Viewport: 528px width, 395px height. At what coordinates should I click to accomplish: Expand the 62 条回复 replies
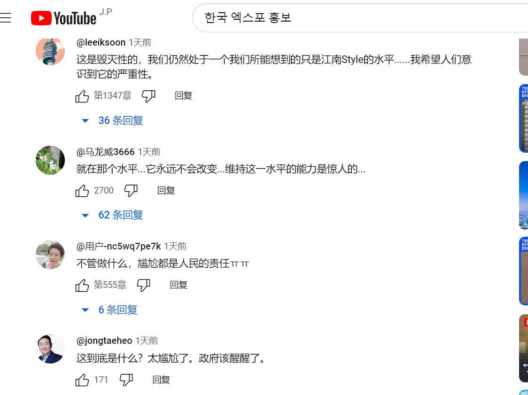pyautogui.click(x=113, y=215)
